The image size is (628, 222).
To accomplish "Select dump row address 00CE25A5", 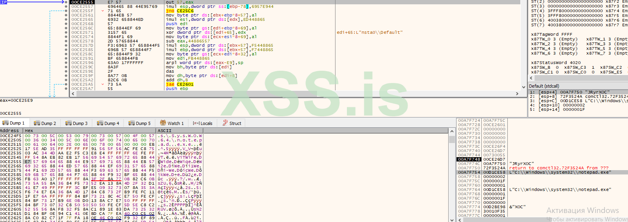I will [x=11, y=183].
